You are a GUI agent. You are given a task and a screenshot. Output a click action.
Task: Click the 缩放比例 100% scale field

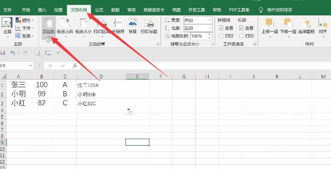pos(199,36)
